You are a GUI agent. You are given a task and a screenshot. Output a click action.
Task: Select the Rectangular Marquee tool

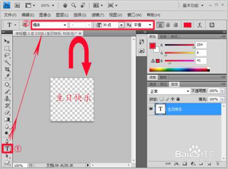[x=7, y=48]
